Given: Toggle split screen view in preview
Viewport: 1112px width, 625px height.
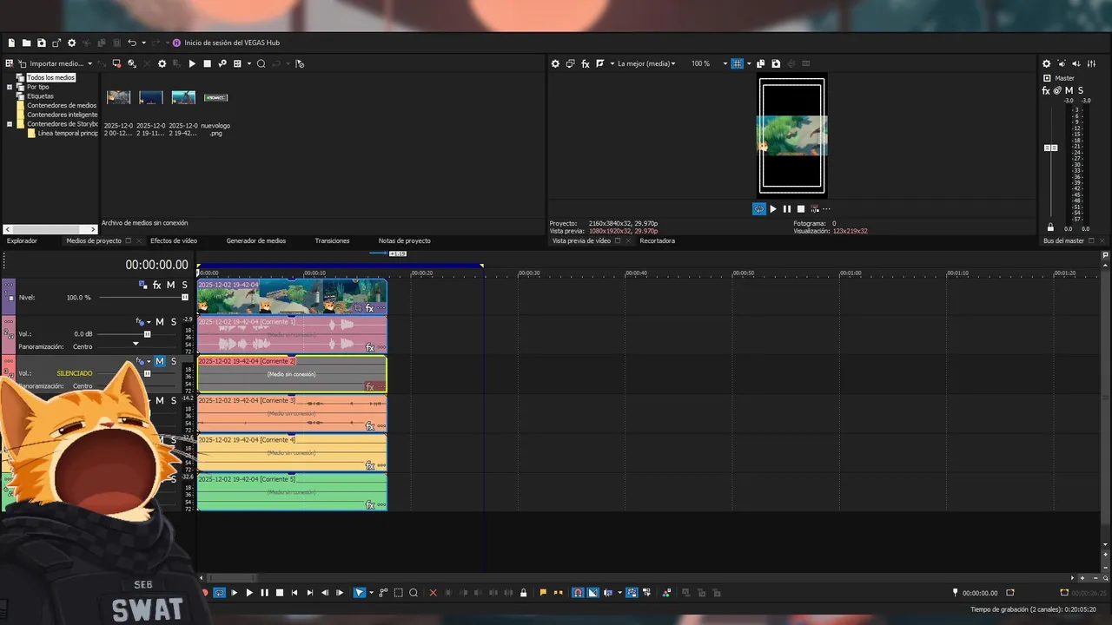Looking at the screenshot, I should [x=599, y=63].
